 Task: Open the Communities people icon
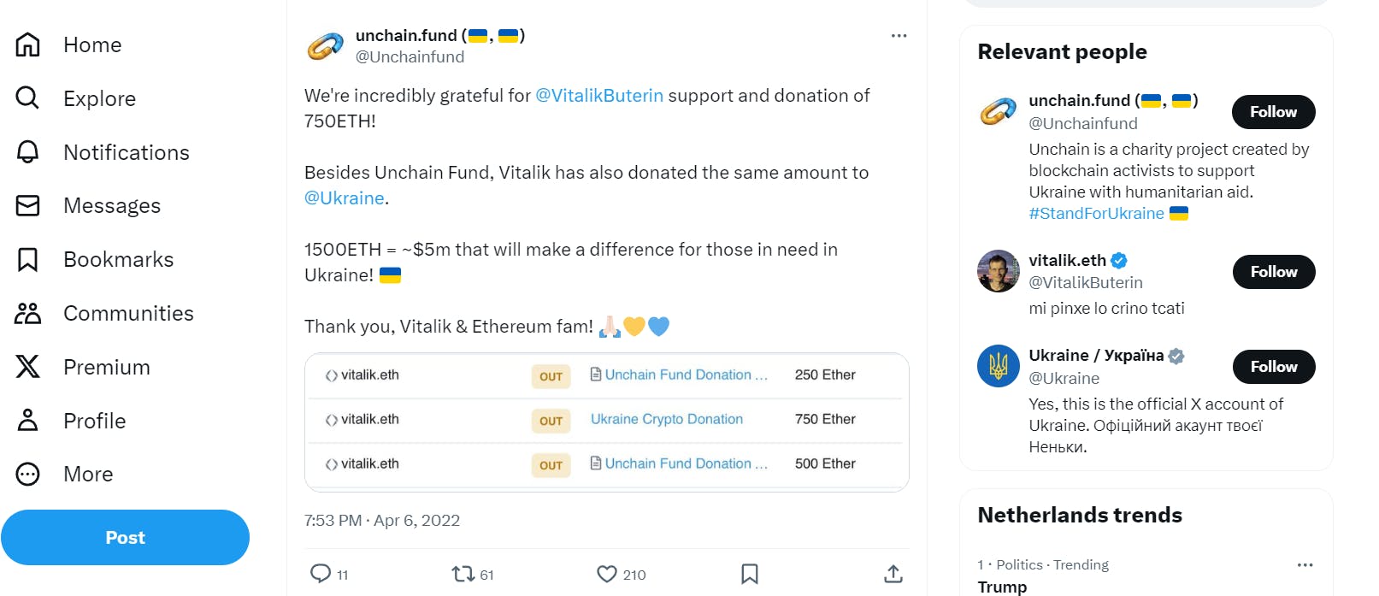(28, 313)
